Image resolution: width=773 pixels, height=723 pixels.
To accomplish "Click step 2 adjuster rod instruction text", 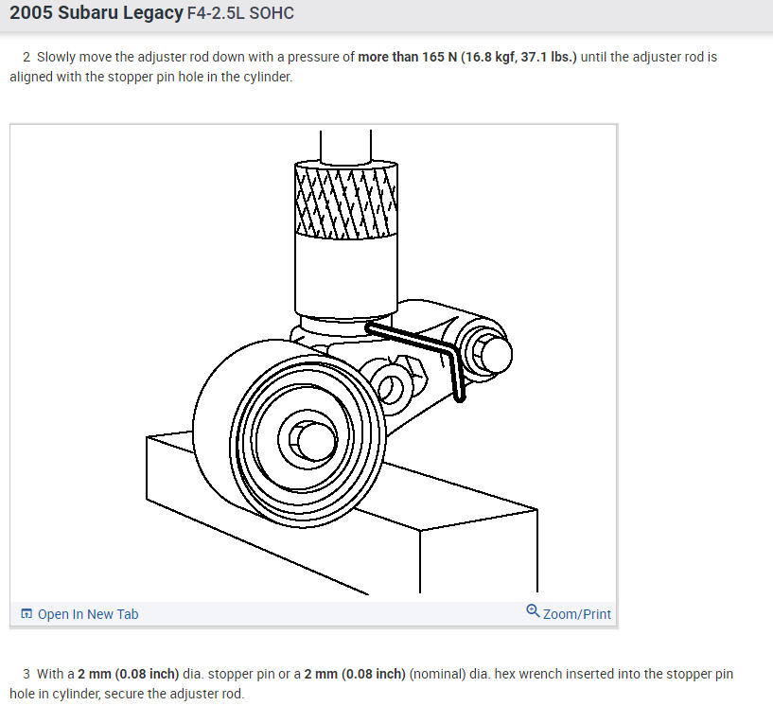I will point(363,66).
